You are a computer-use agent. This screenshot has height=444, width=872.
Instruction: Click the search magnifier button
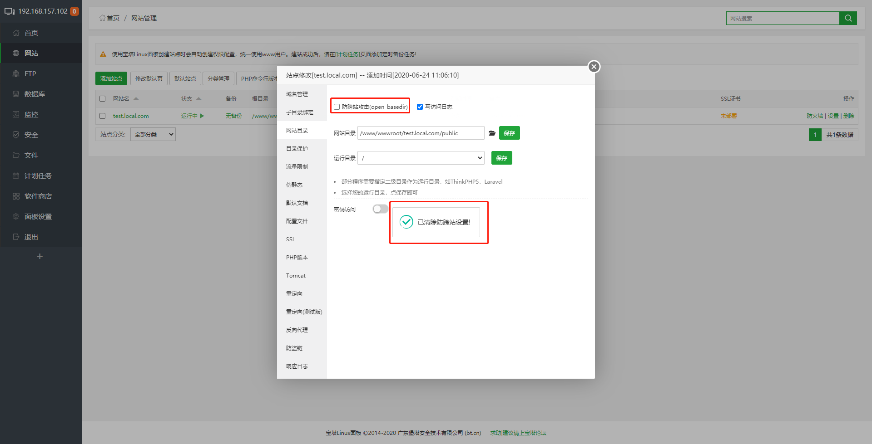(848, 18)
